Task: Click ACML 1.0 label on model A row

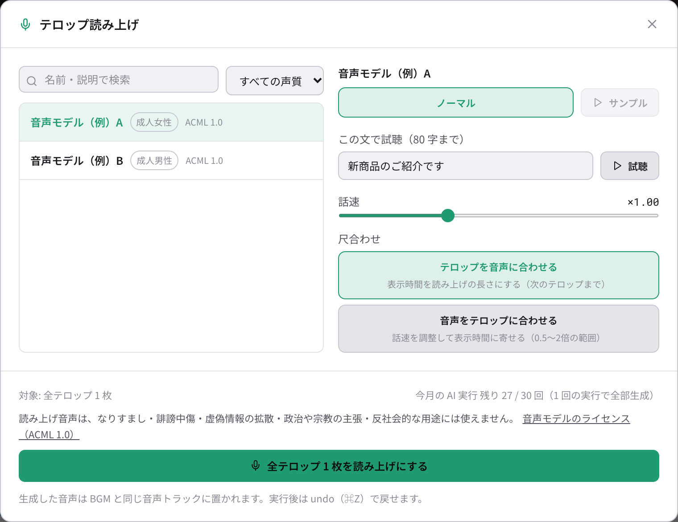Action: pos(204,122)
